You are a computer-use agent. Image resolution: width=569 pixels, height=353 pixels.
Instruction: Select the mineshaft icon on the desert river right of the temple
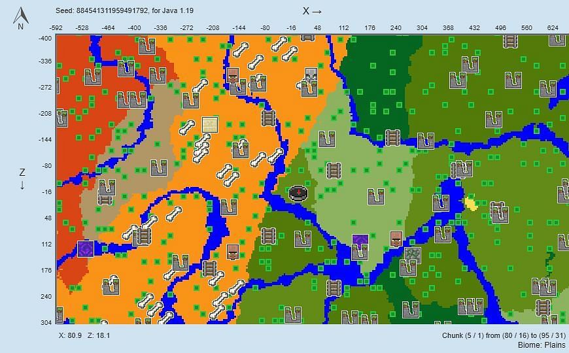(x=268, y=118)
